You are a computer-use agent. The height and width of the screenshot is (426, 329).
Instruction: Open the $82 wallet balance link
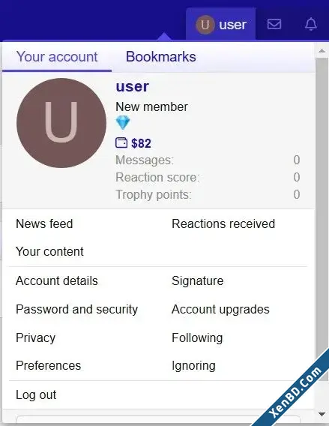click(x=141, y=143)
